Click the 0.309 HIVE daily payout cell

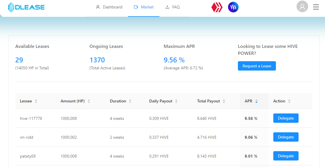(159, 118)
